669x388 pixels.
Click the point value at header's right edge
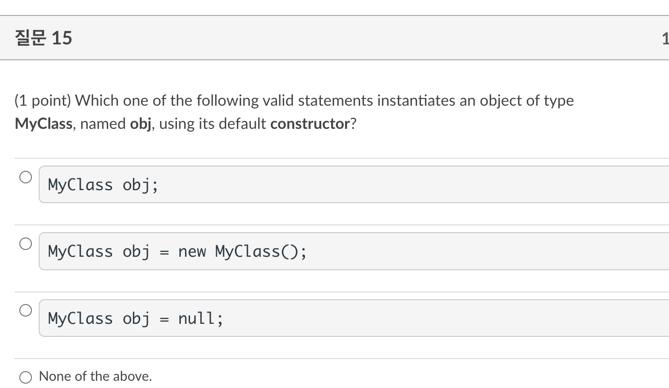pos(665,38)
